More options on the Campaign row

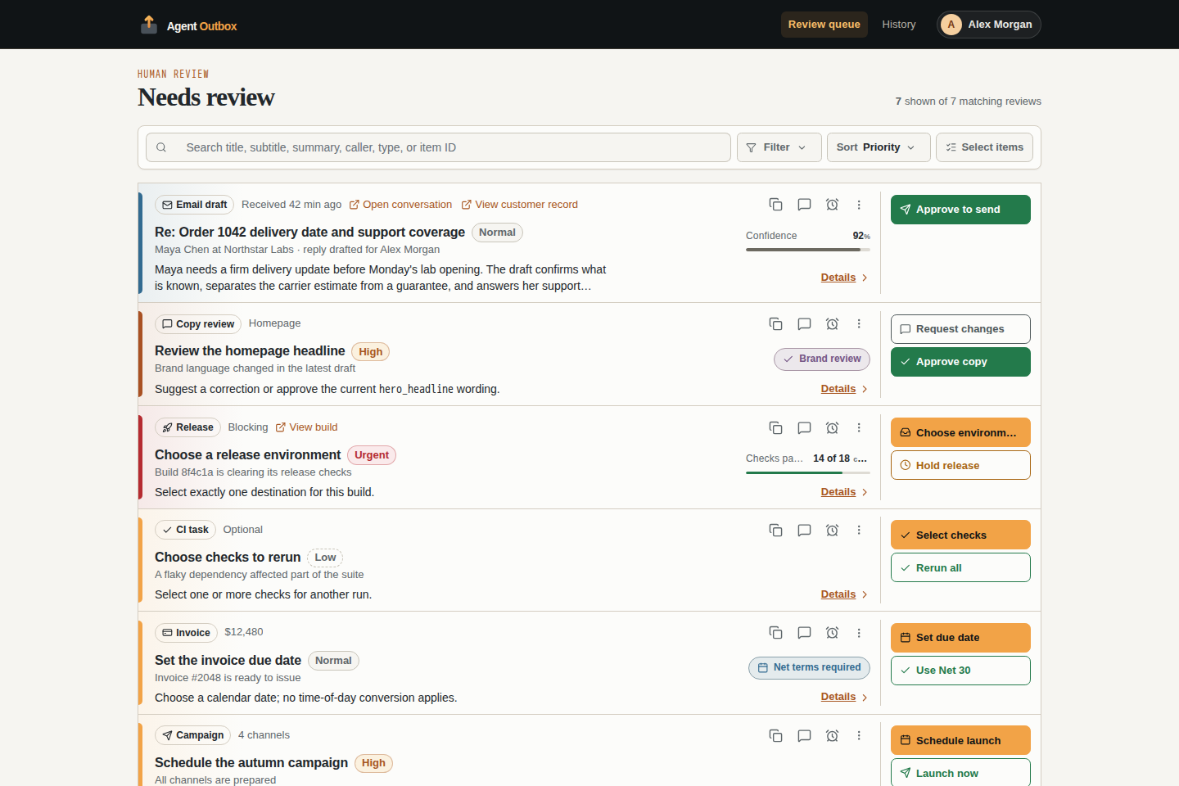tap(859, 735)
